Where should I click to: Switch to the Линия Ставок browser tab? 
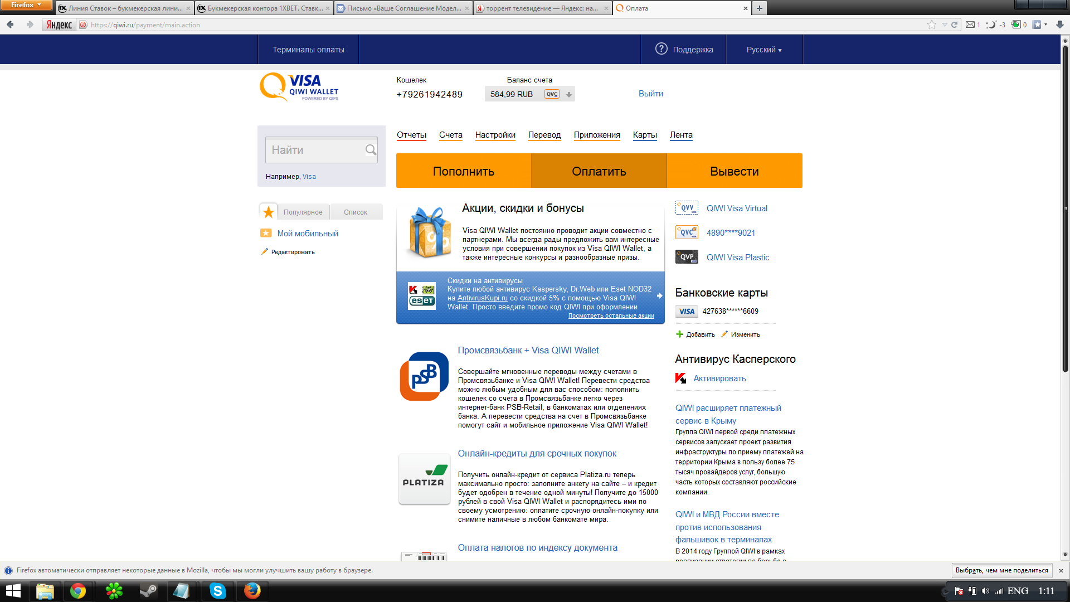[x=124, y=8]
